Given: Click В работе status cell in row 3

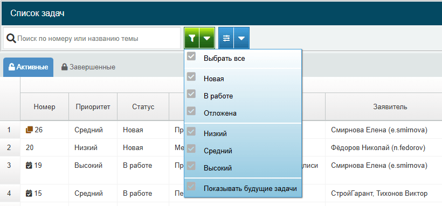Looking at the screenshot, I should [x=143, y=171].
